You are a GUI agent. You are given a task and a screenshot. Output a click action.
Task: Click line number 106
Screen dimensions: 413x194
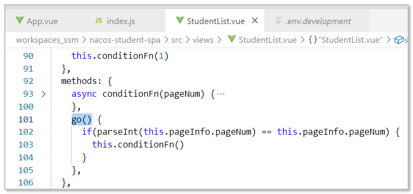pos(26,182)
